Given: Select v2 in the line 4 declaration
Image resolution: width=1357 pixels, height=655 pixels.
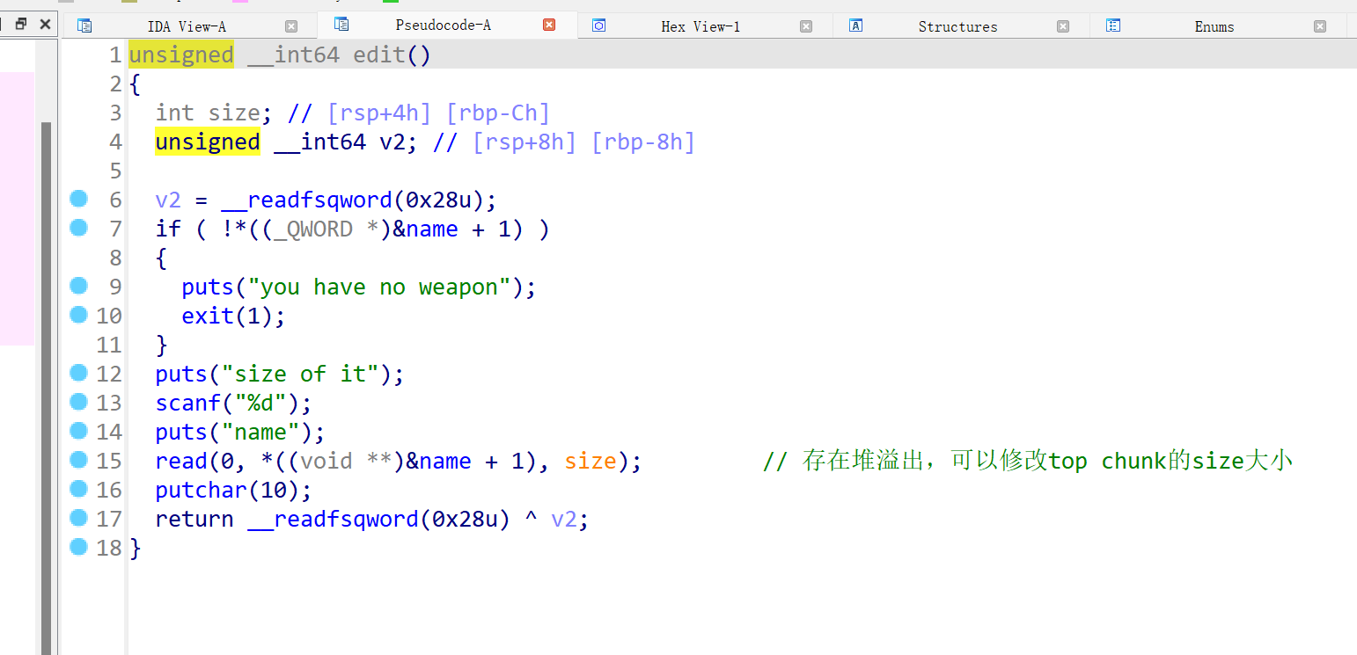Looking at the screenshot, I should click(392, 142).
